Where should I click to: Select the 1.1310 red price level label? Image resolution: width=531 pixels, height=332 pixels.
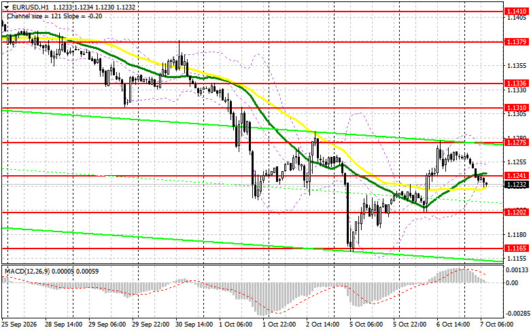pos(517,108)
